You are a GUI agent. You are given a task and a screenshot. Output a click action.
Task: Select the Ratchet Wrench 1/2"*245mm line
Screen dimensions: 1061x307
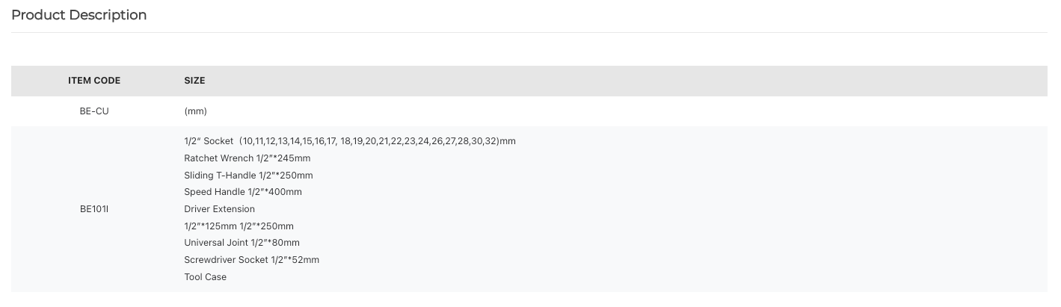click(247, 158)
